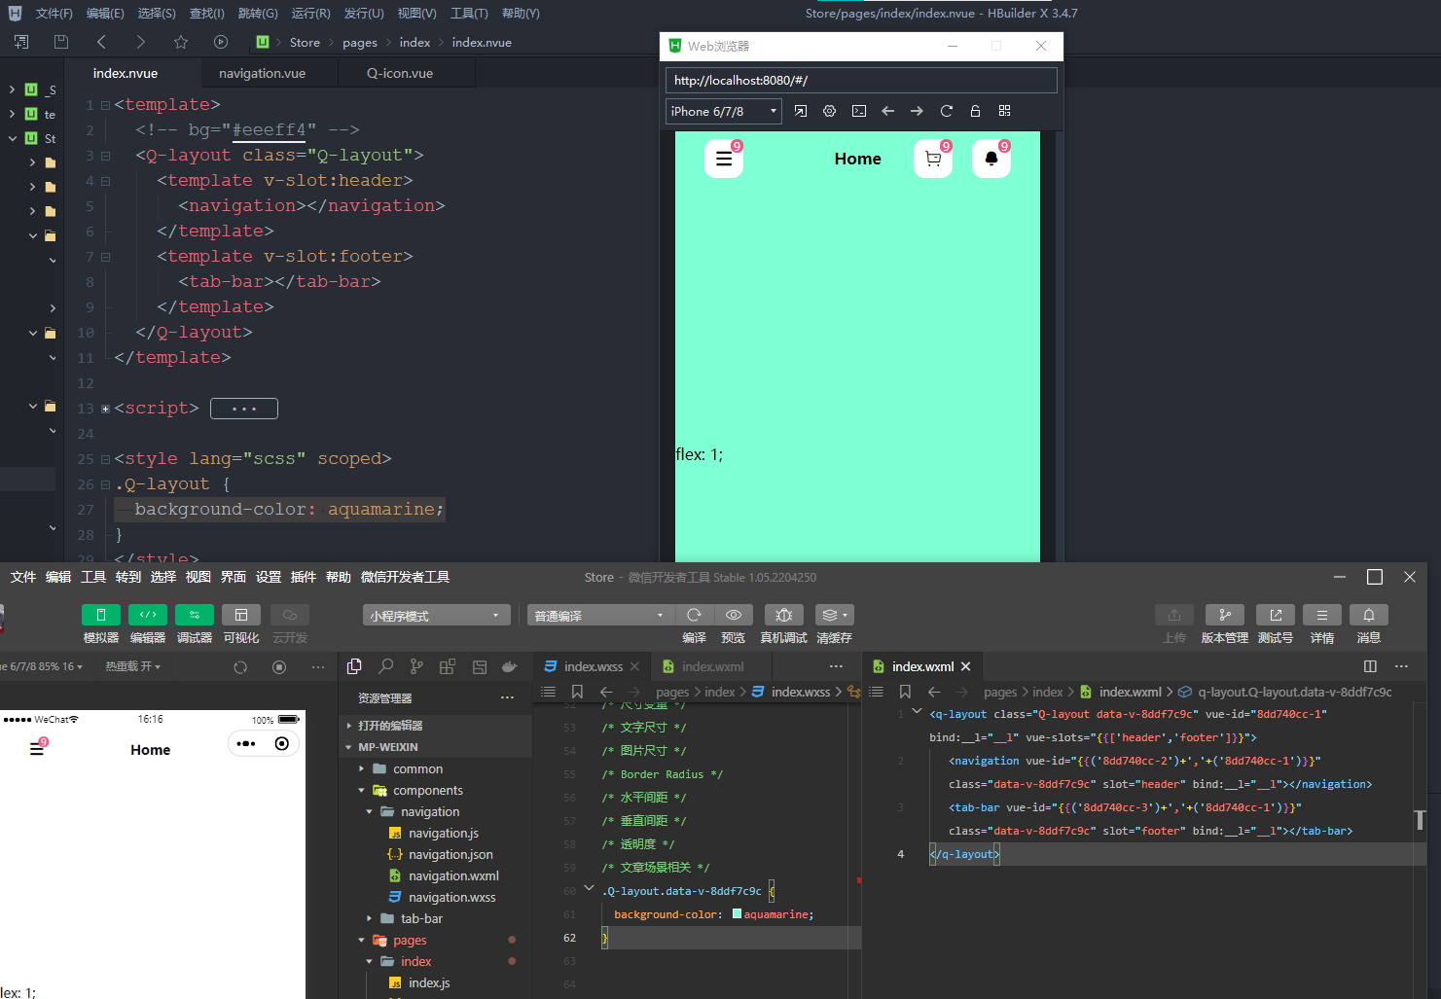1441x999 pixels.
Task: Click the run/play icon in HBuilder toolbar
Action: [221, 42]
